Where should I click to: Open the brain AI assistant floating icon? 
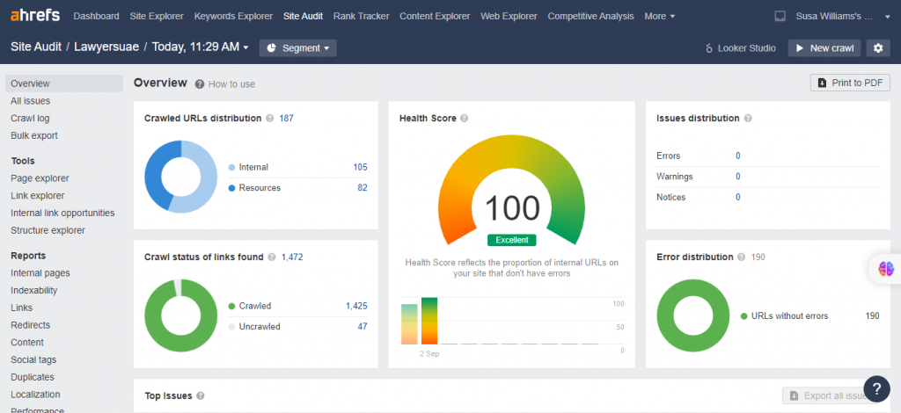point(886,269)
